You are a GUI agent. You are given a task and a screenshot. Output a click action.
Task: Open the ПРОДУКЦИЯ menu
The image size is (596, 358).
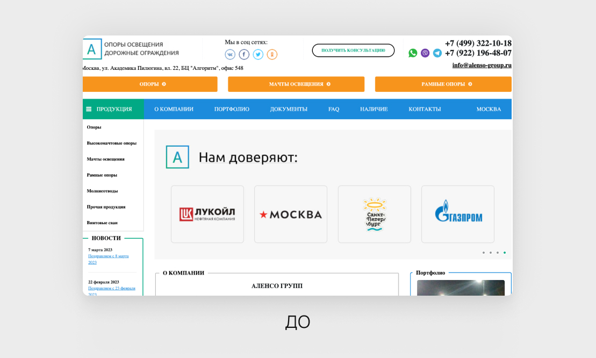(113, 109)
